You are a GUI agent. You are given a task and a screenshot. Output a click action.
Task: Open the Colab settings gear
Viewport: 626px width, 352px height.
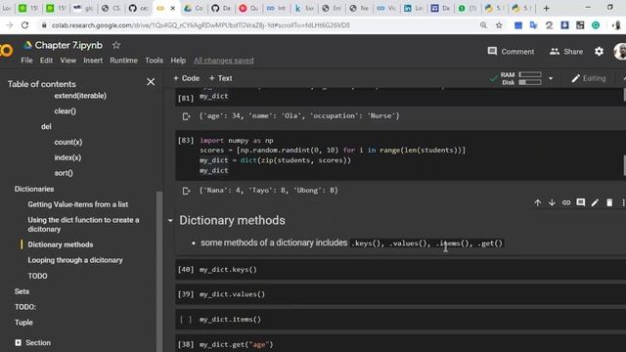tap(599, 52)
